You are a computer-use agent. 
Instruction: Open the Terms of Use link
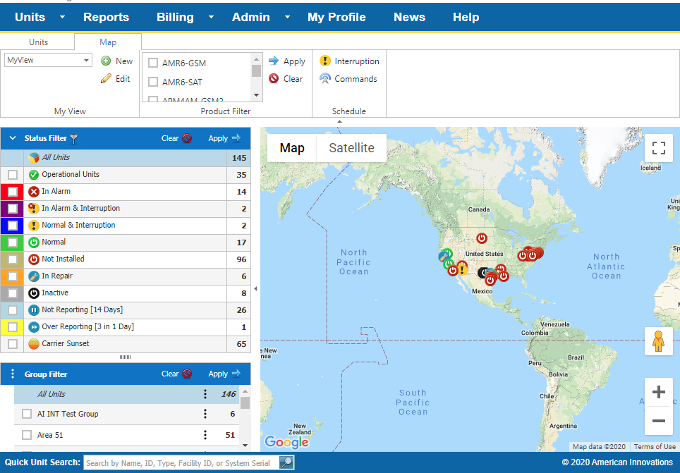[x=655, y=446]
